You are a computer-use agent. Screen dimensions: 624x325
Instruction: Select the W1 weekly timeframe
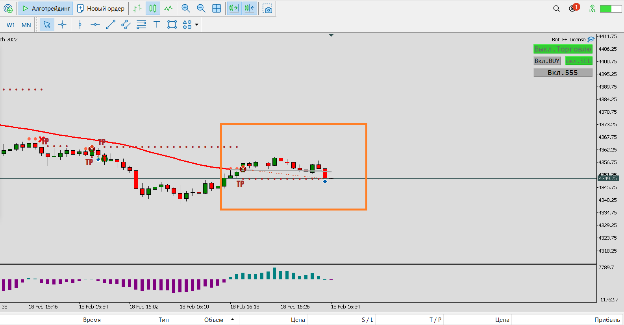coord(11,25)
